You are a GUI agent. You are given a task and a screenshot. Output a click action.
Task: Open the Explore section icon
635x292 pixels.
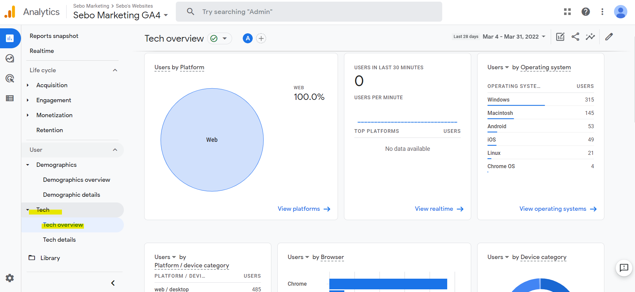10,59
